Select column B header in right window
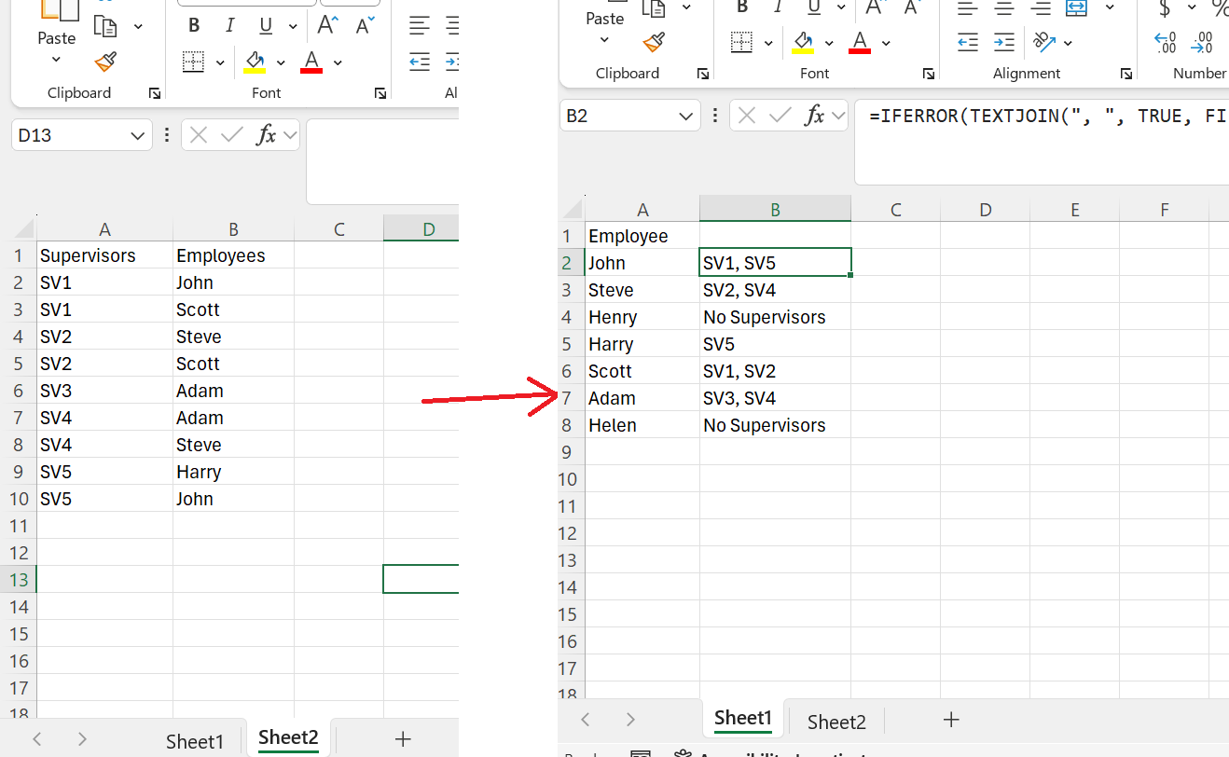The width and height of the screenshot is (1229, 757). (x=775, y=210)
